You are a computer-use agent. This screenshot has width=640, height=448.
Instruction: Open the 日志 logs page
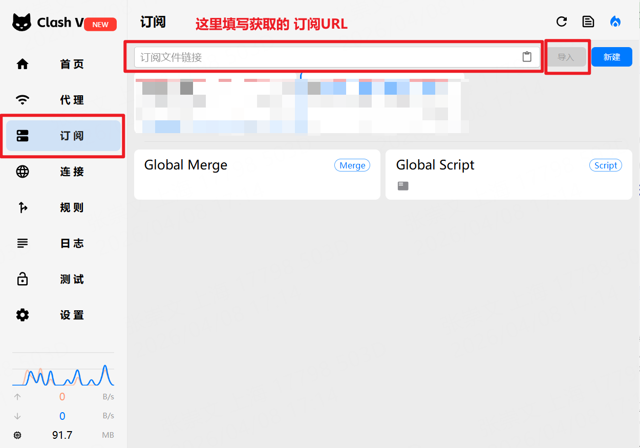point(72,243)
